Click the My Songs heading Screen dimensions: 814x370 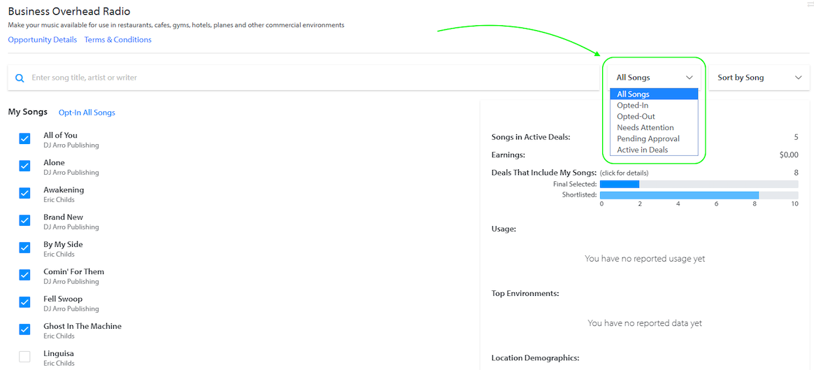point(27,112)
